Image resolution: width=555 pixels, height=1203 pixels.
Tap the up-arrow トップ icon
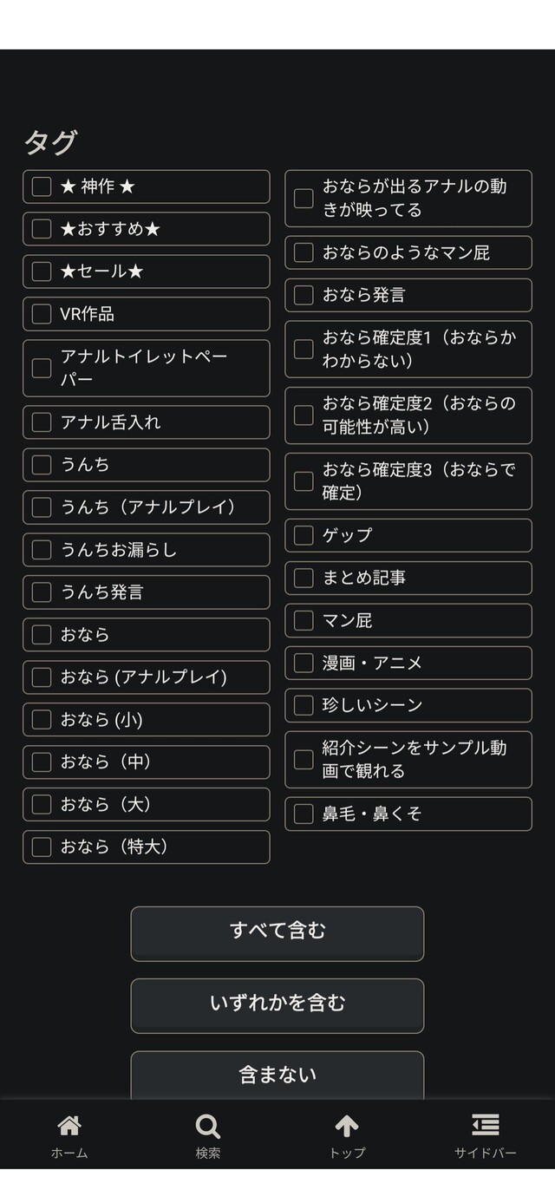click(x=347, y=1126)
